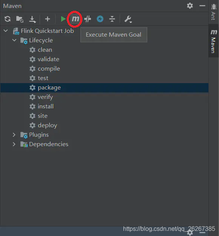Open Maven Settings wrench dropdown

128,19
